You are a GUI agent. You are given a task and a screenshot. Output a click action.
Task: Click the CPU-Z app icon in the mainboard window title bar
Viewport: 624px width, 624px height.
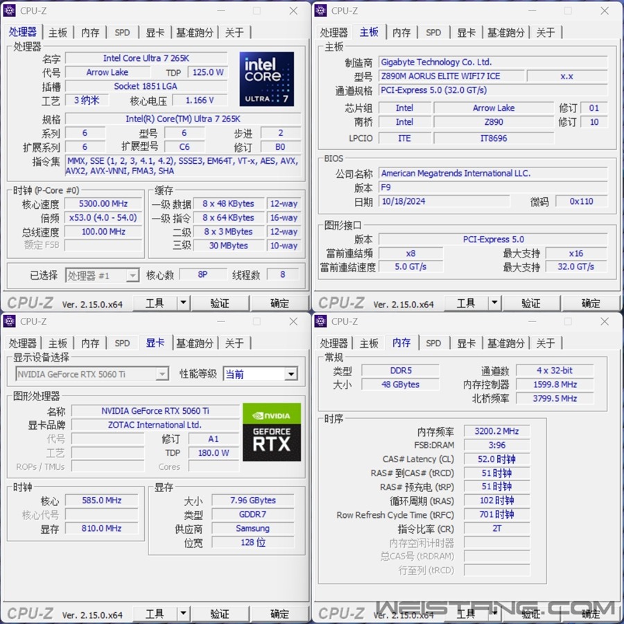321,11
